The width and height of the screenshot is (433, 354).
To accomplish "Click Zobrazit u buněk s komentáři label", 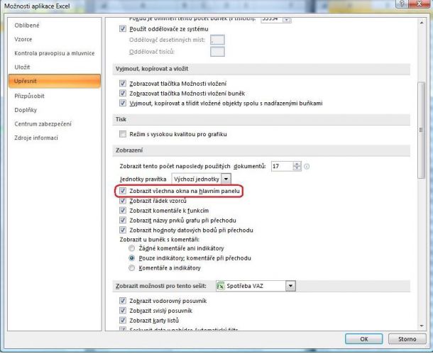I will pyautogui.click(x=160, y=240).
